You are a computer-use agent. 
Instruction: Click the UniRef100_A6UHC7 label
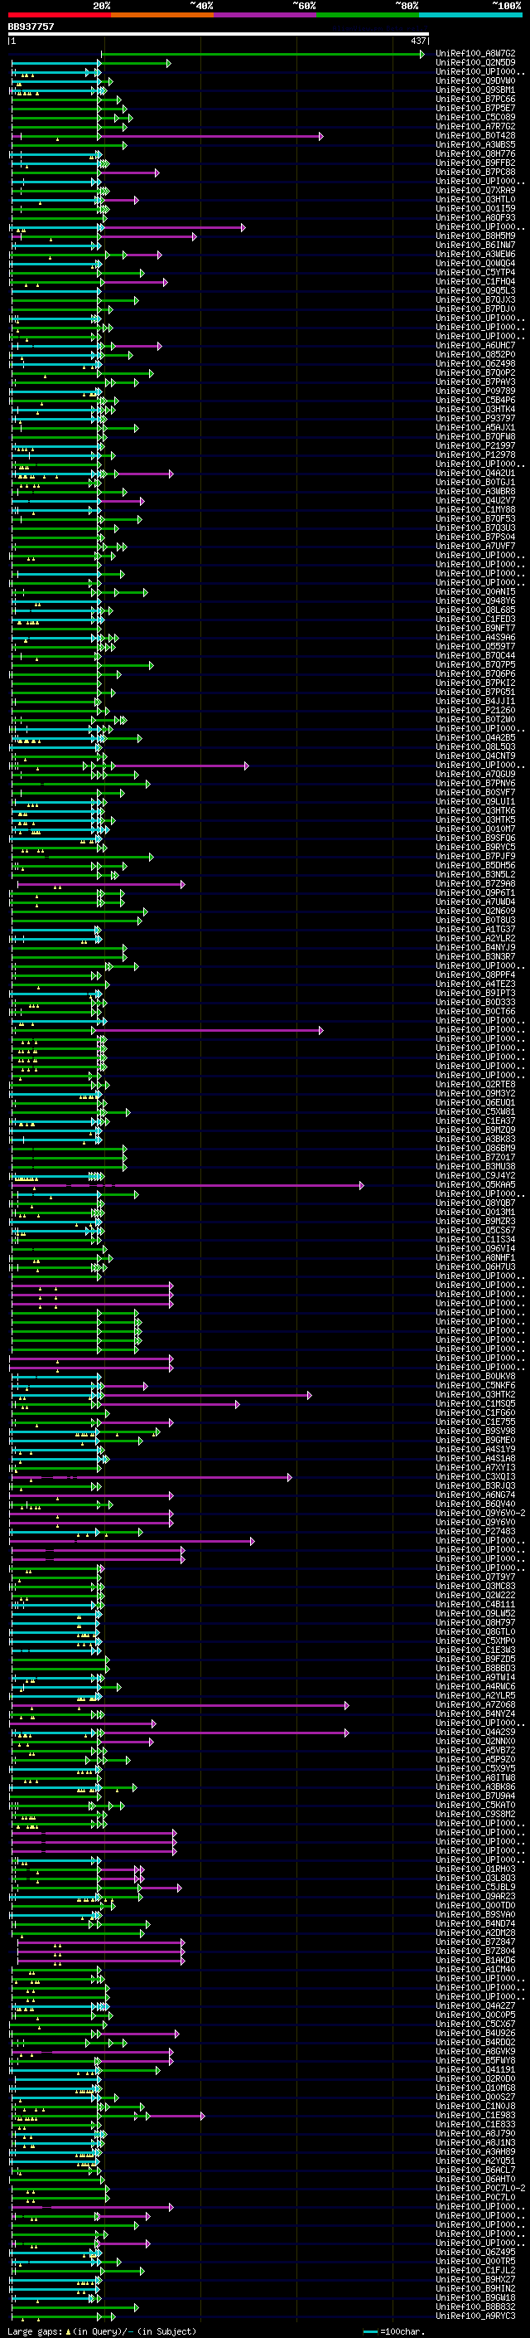click(475, 345)
